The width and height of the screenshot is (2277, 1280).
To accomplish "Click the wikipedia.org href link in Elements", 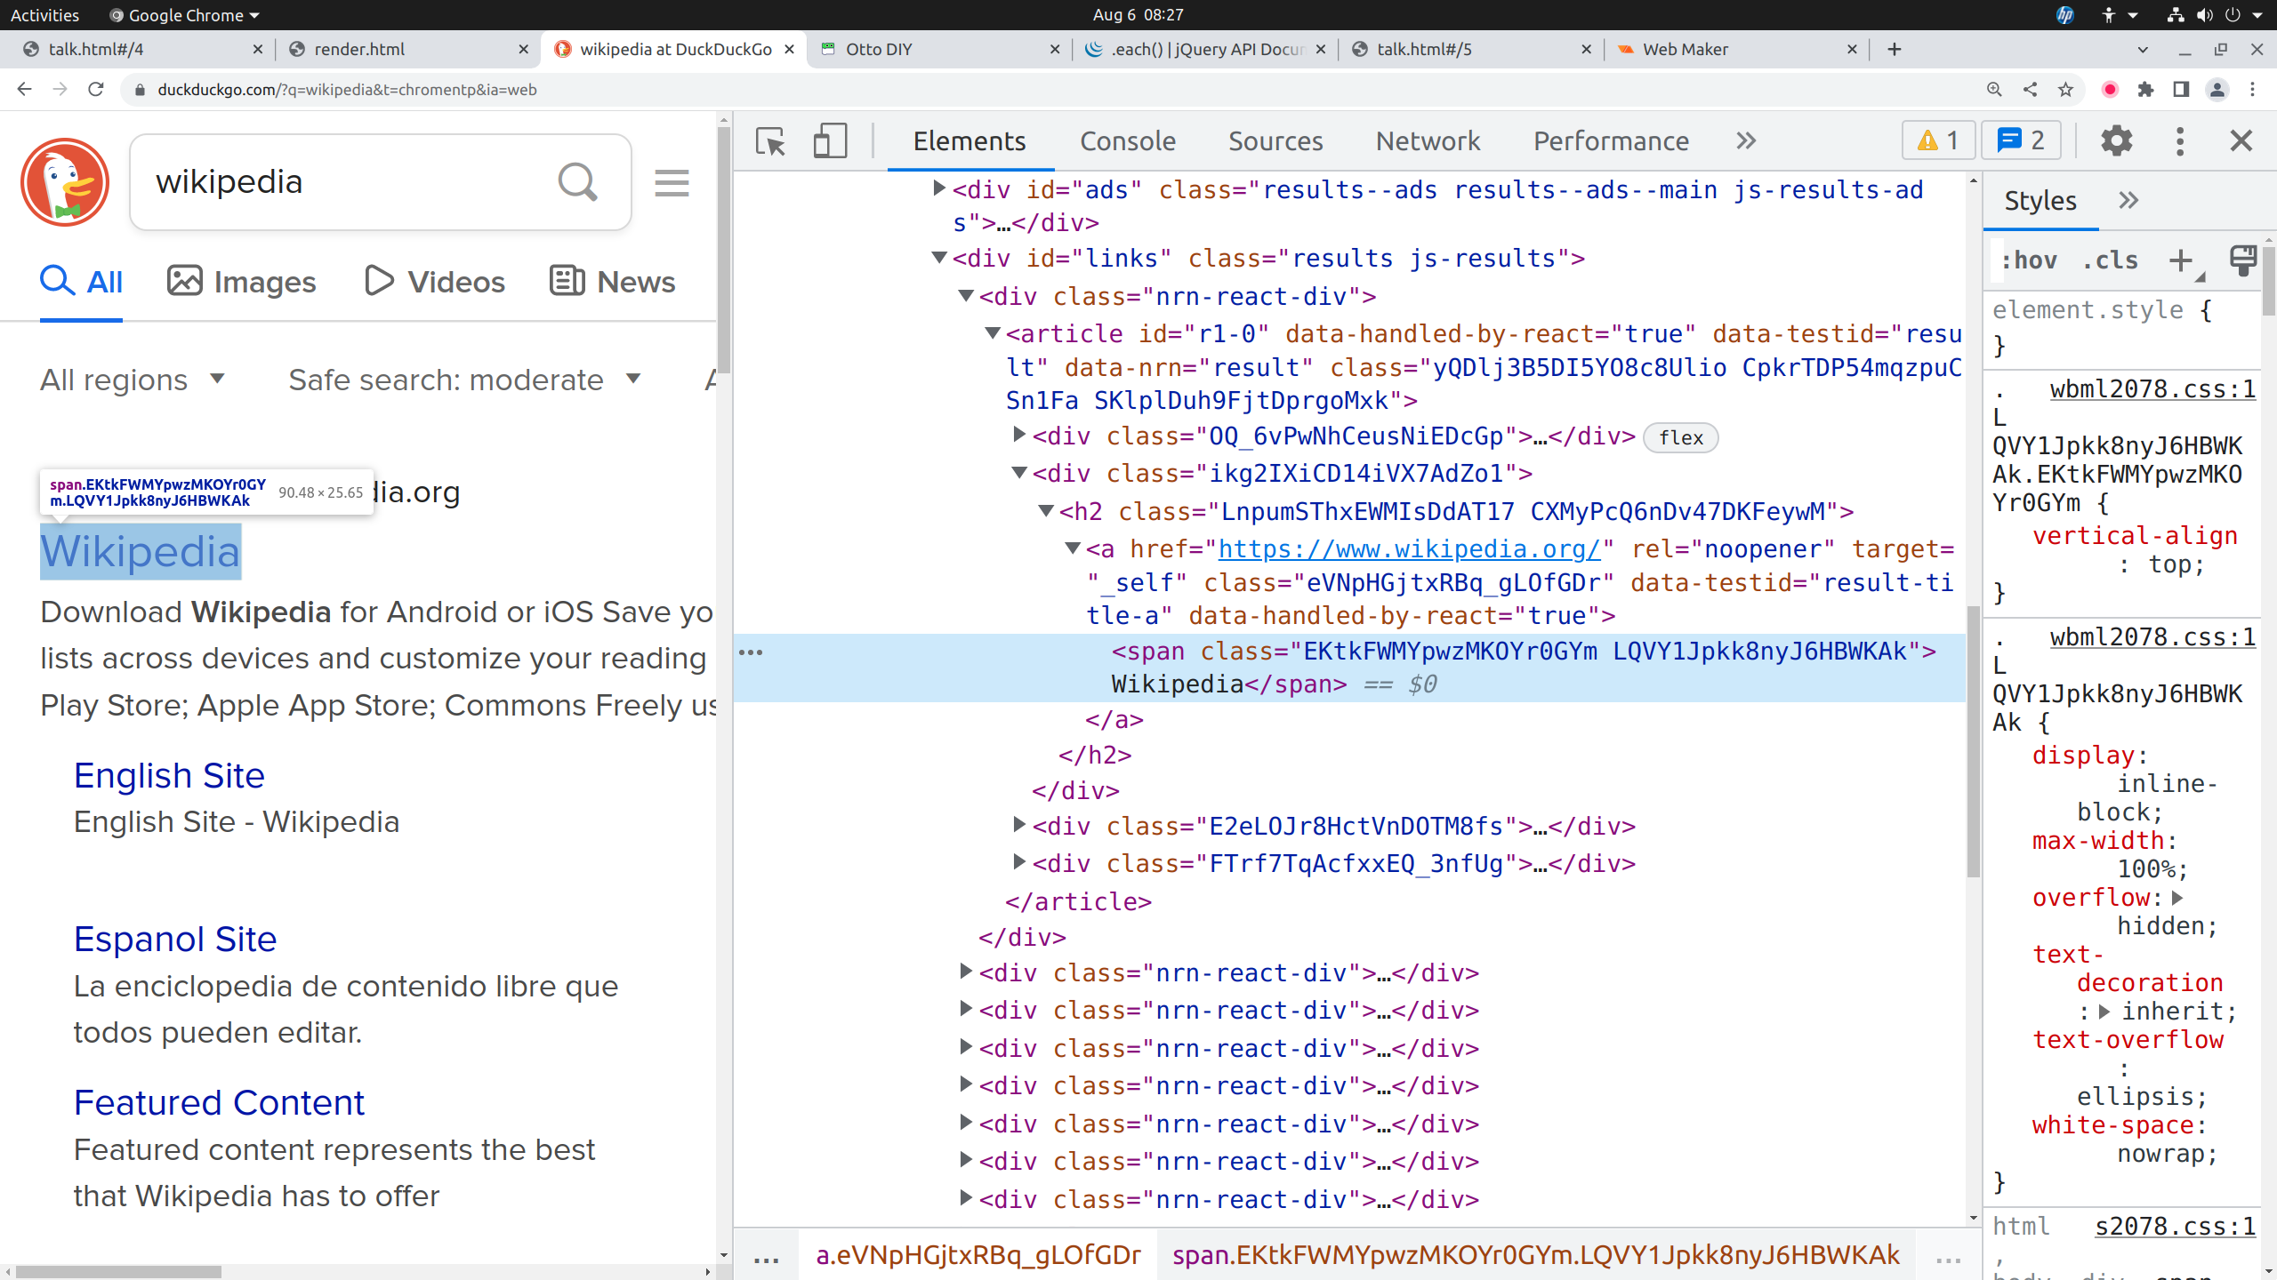I will click(1408, 549).
